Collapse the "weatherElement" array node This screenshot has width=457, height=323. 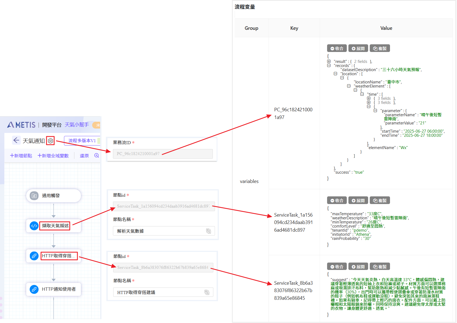coord(349,86)
